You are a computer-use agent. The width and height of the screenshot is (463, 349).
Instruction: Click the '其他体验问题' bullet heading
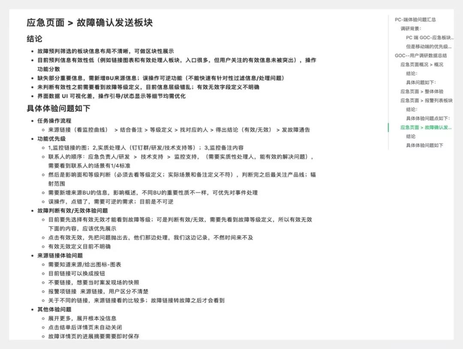pos(54,310)
